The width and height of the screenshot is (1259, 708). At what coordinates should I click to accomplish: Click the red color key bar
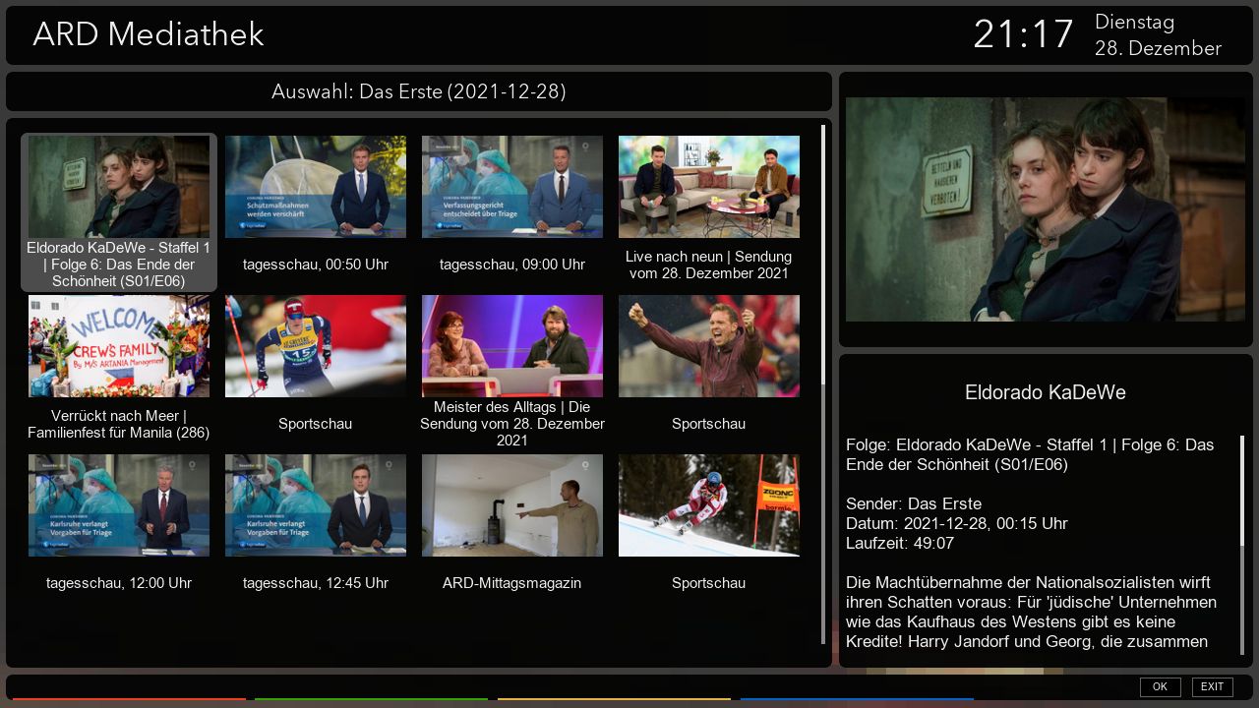click(129, 699)
